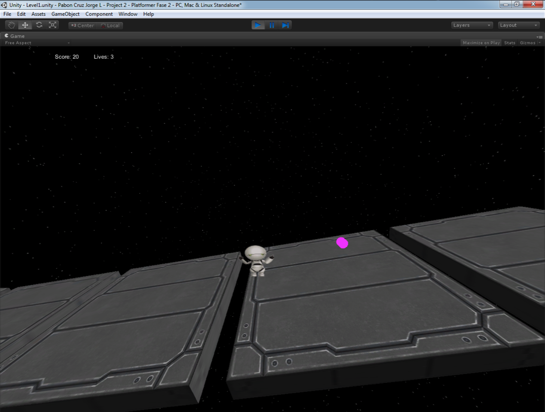The image size is (545, 412).
Task: Open the Layout dropdown
Action: pyautogui.click(x=518, y=25)
